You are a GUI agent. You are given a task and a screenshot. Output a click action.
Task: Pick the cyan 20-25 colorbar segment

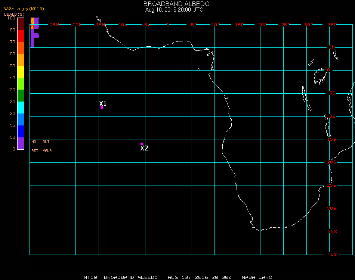[x=21, y=108]
